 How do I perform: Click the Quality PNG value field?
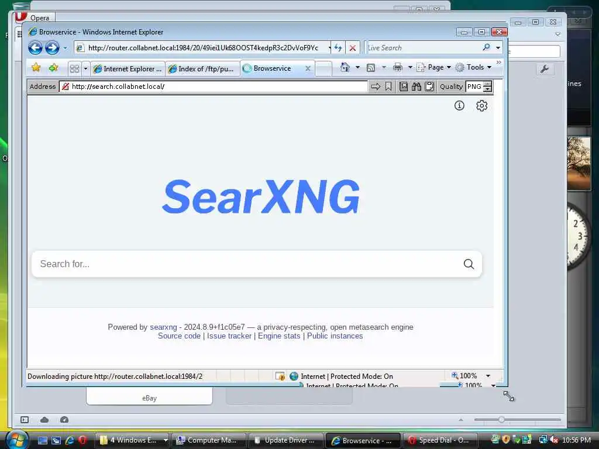(x=474, y=87)
